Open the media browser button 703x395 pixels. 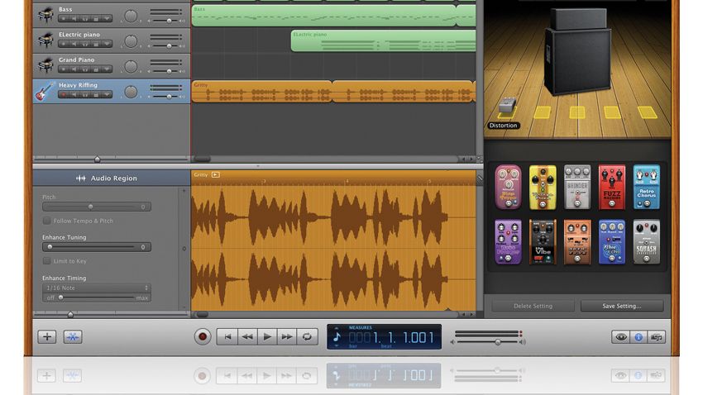657,337
